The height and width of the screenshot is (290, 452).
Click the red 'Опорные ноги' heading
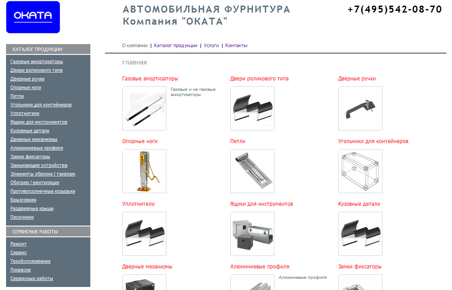[x=140, y=141]
